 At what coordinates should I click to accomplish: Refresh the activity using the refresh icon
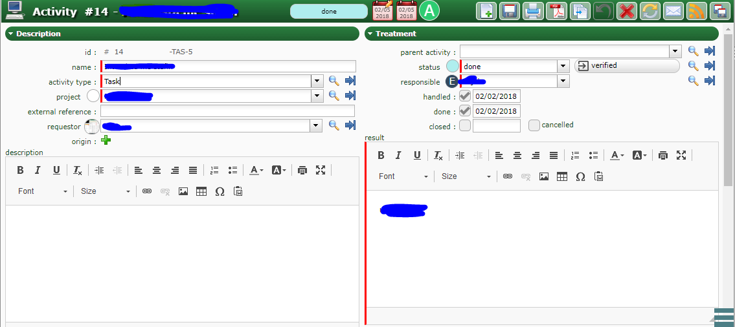click(650, 11)
